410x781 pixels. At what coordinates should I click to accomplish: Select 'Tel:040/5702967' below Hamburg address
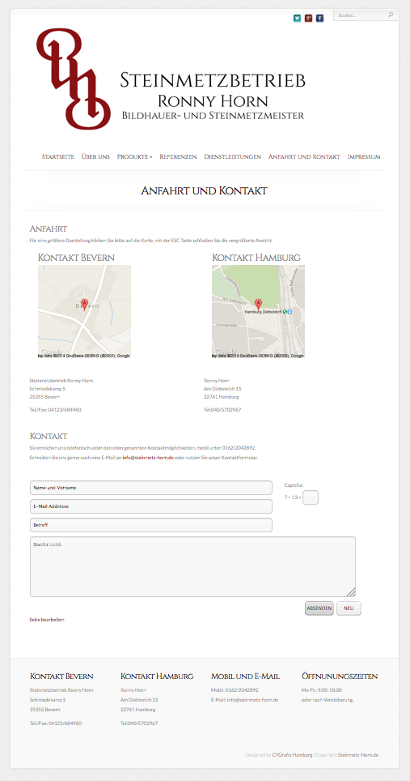pyautogui.click(x=222, y=410)
